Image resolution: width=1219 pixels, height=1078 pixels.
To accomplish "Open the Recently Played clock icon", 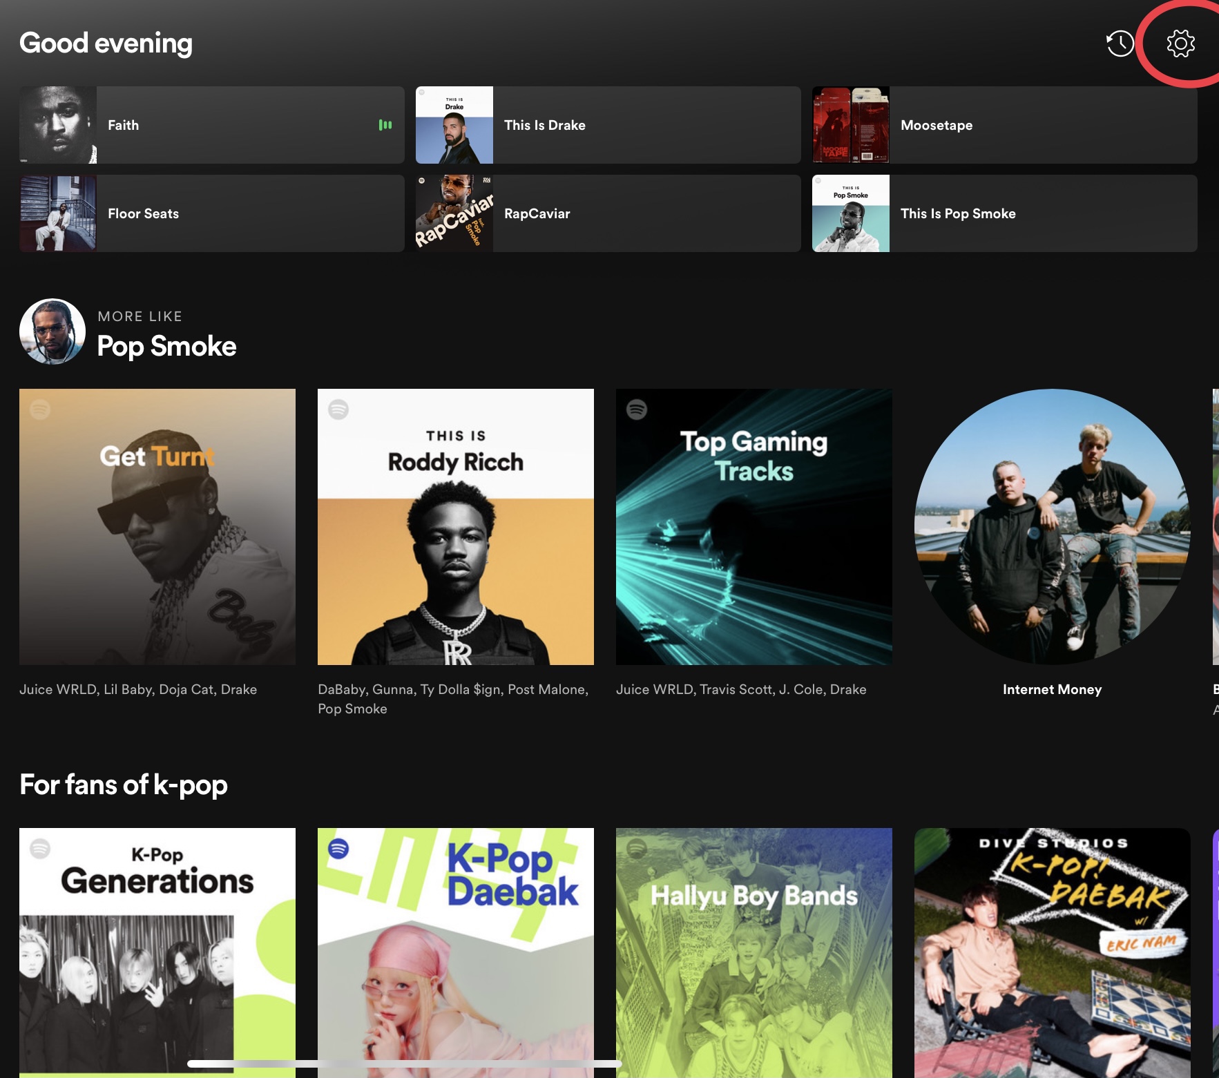I will [1120, 44].
